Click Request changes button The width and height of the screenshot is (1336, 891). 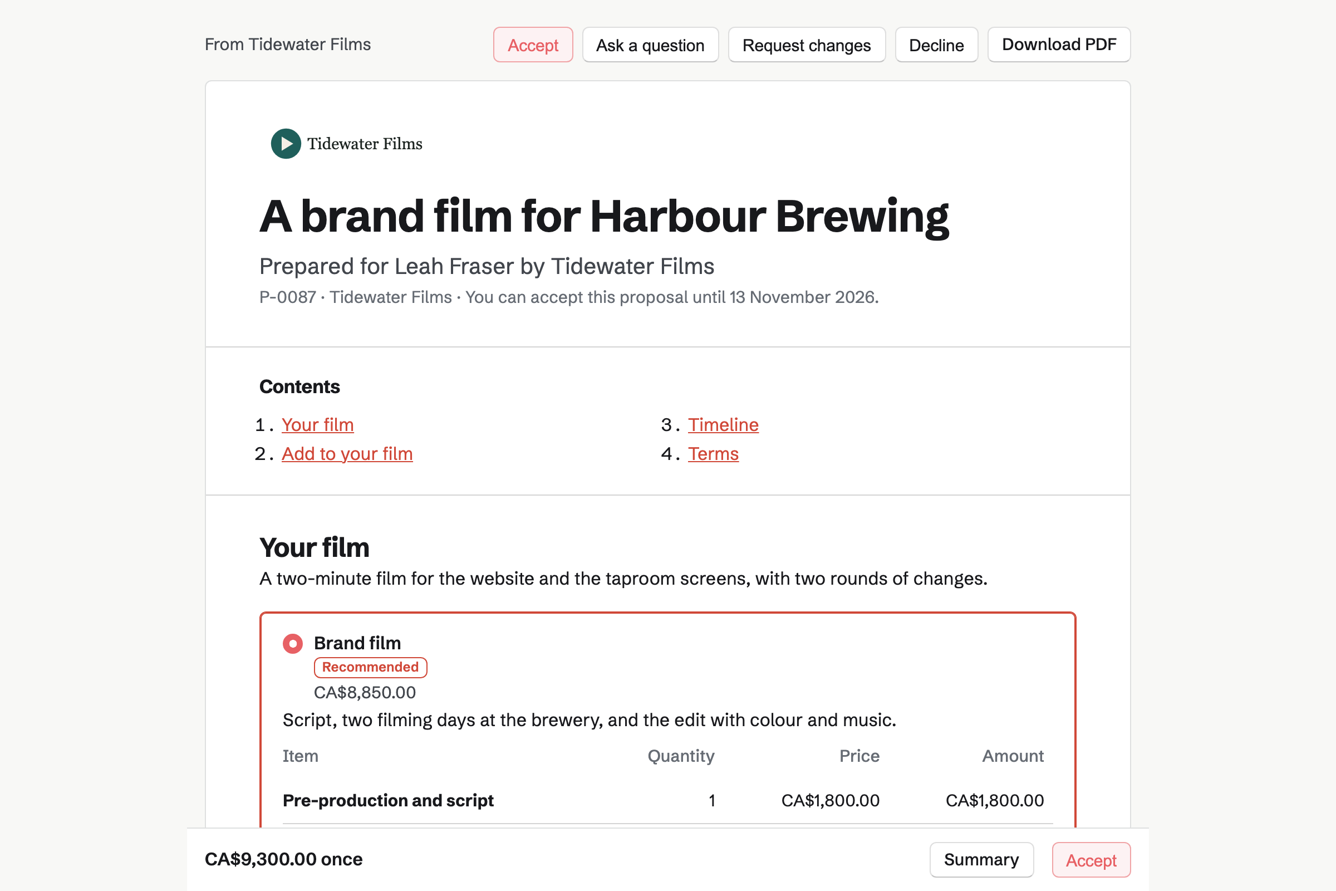coord(806,45)
